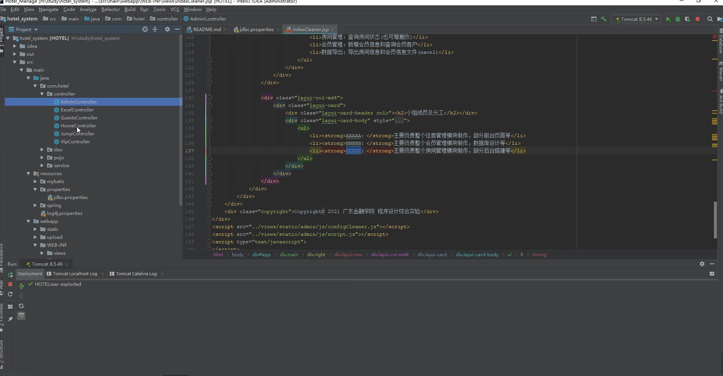Viewport: 723px width, 376px height.
Task: Open the Tomcat Catalina Log tab
Action: pos(136,274)
